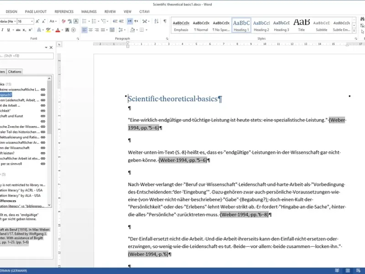
Task: Toggle justify alignment
Action: point(103,30)
